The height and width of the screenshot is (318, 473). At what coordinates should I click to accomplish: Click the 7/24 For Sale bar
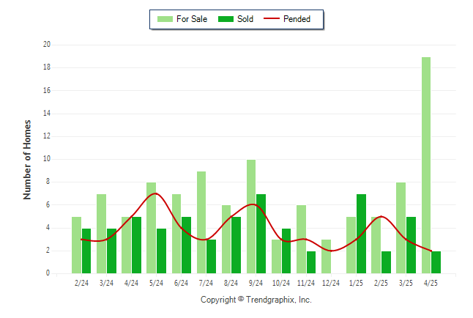pos(201,222)
